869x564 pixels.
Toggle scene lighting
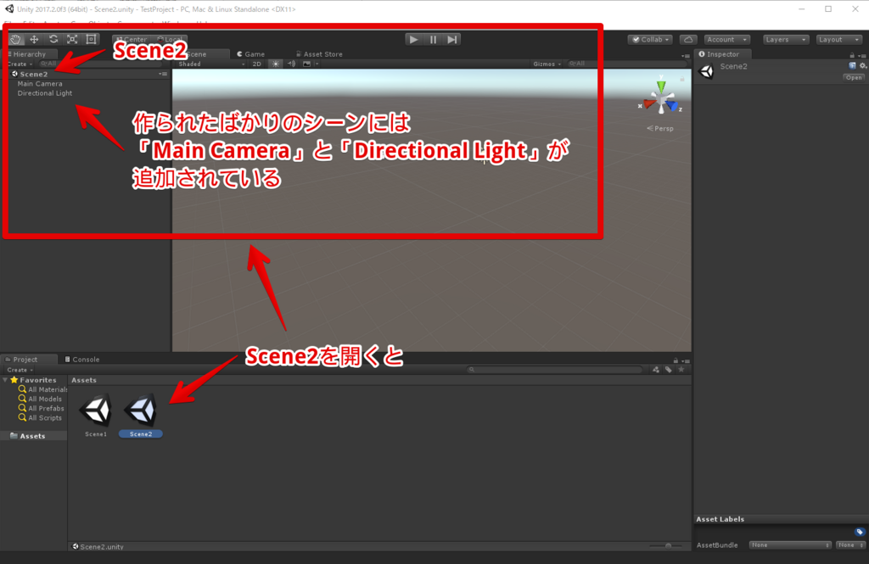tap(276, 64)
